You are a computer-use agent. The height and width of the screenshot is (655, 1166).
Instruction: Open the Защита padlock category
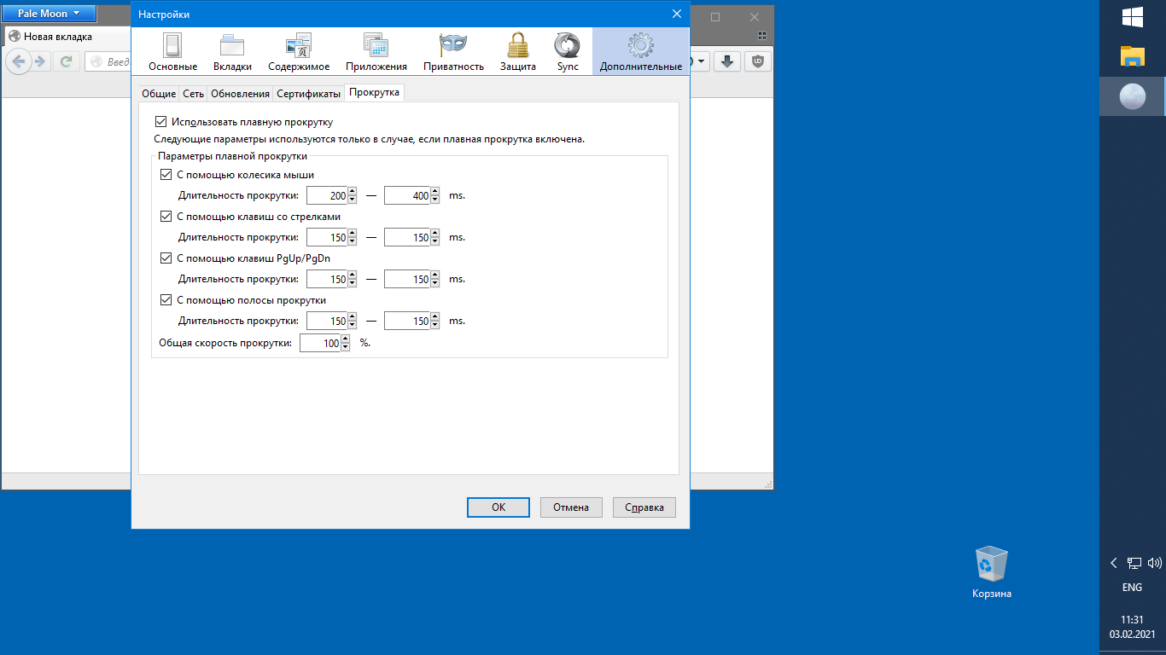tap(518, 52)
